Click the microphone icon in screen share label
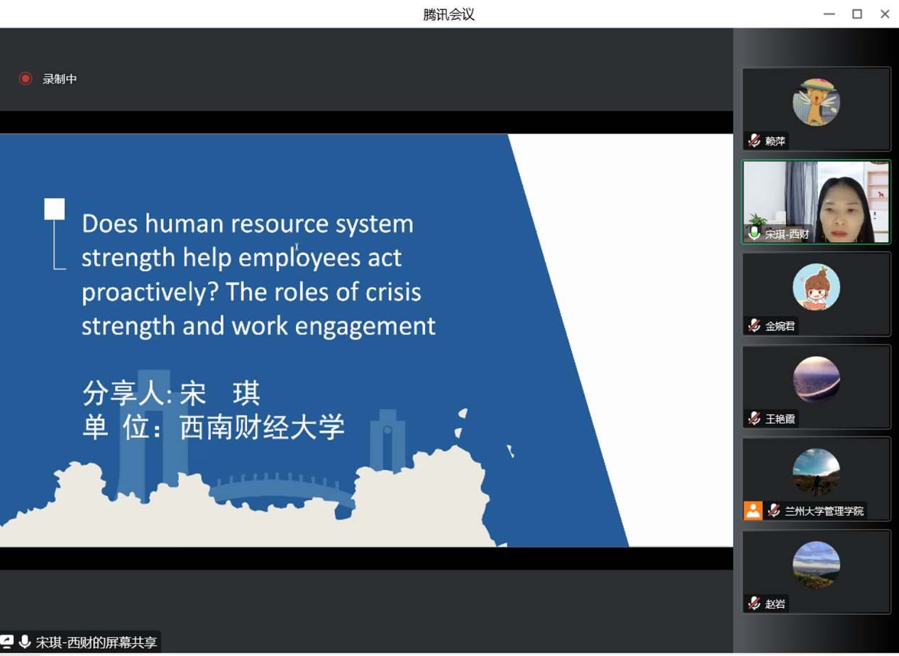This screenshot has height=656, width=899. [25, 642]
